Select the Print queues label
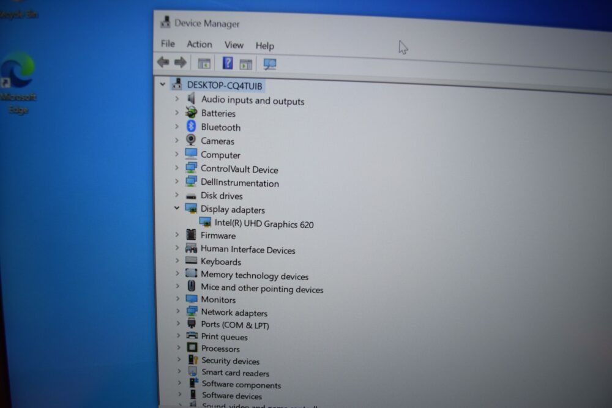Image resolution: width=612 pixels, height=408 pixels. coord(224,336)
